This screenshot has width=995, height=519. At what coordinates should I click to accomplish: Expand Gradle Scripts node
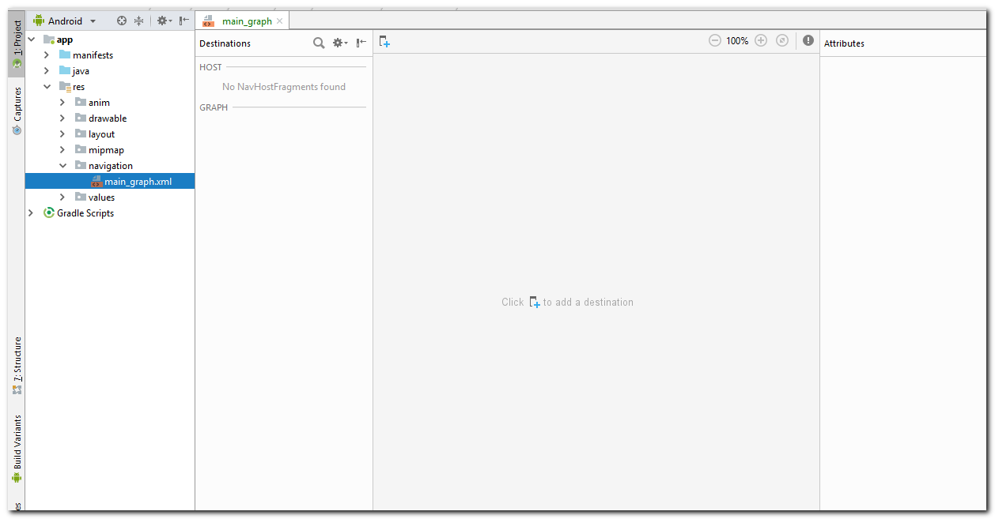pos(31,213)
